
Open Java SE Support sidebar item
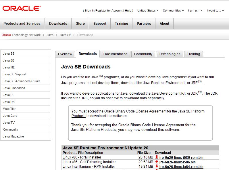click(x=26, y=74)
